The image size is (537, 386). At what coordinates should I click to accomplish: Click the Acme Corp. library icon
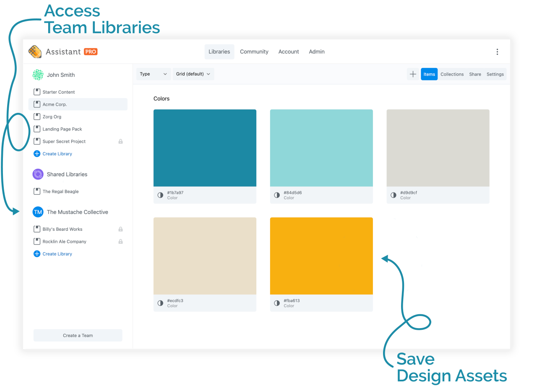pyautogui.click(x=37, y=104)
